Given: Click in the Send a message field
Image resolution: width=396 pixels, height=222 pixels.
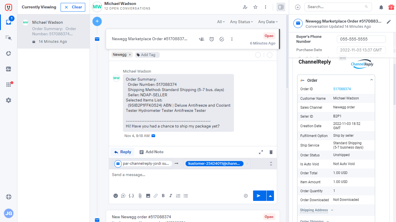Looking at the screenshot, I should point(193,175).
